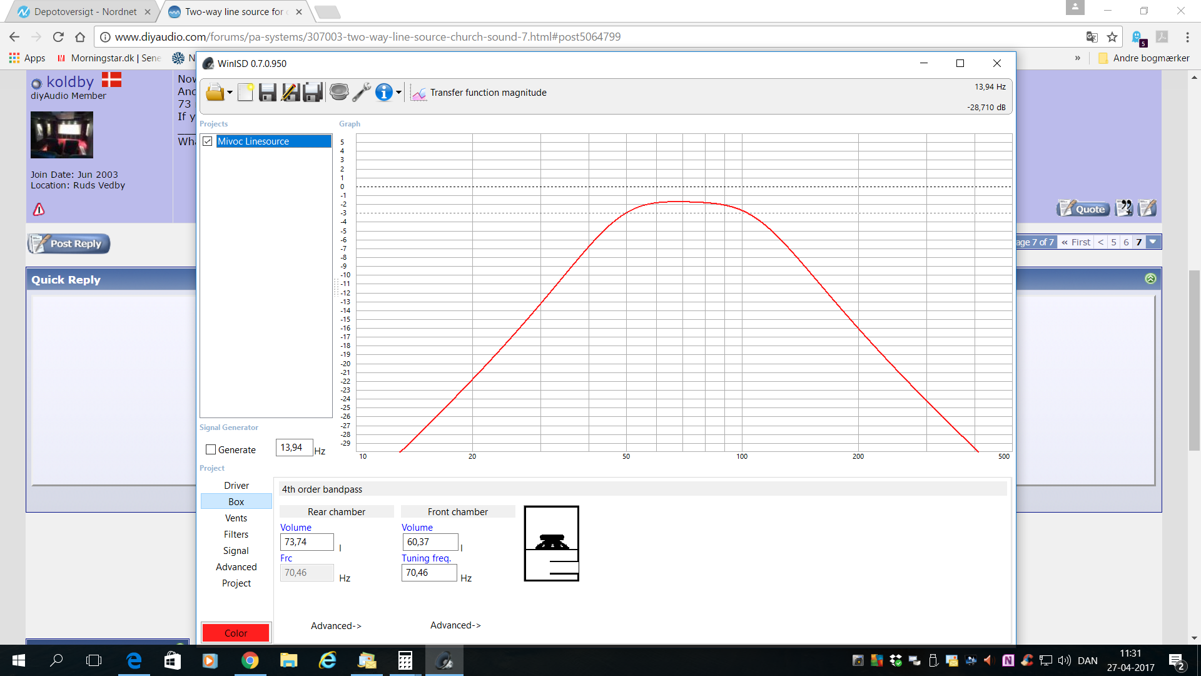Switch to the Box tab
This screenshot has width=1201, height=676.
coord(236,502)
